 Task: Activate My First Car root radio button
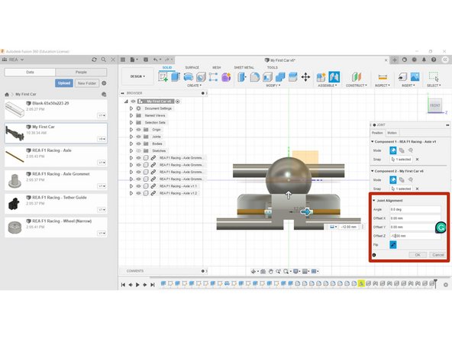pos(178,102)
